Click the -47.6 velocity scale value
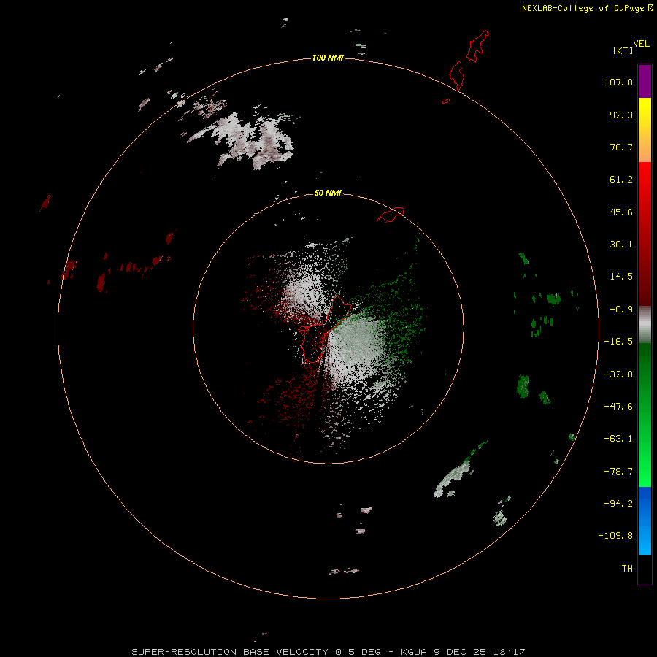Image resolution: width=657 pixels, height=657 pixels. tap(618, 407)
